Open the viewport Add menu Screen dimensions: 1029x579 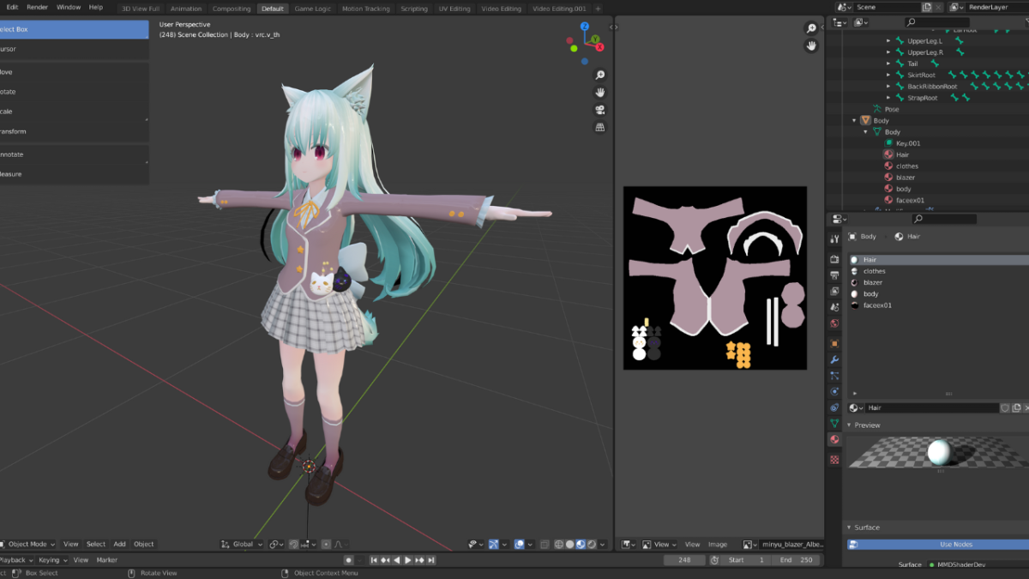119,544
